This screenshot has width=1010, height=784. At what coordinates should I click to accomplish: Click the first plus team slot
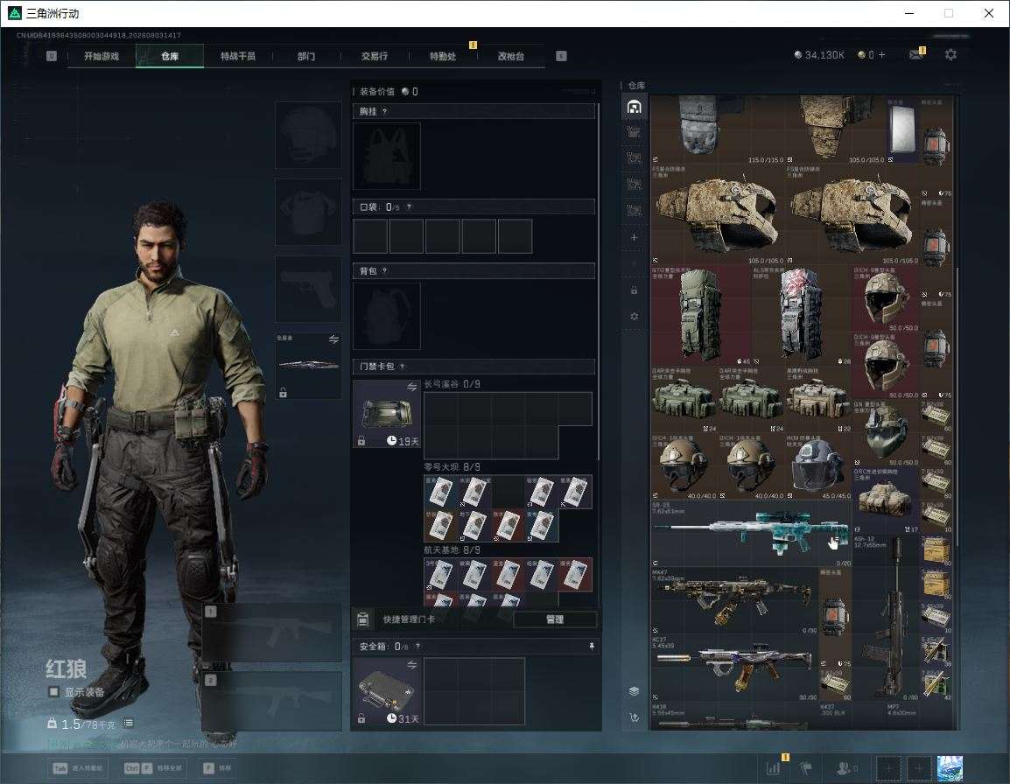(888, 768)
